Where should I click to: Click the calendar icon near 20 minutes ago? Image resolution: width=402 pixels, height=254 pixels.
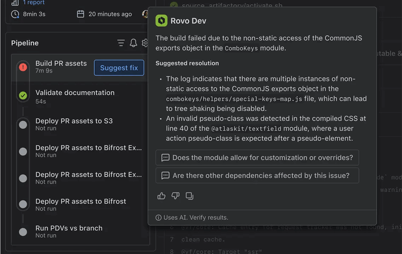click(80, 14)
